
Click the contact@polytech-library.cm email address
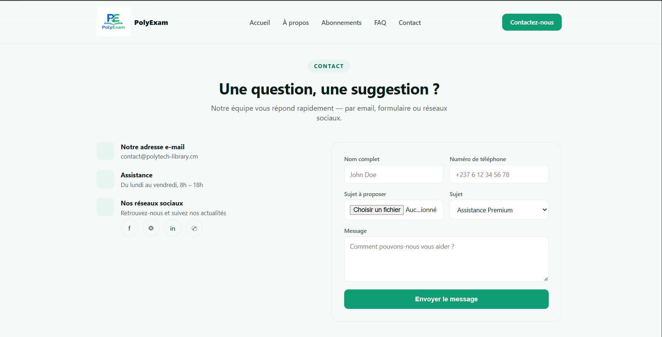(x=159, y=156)
